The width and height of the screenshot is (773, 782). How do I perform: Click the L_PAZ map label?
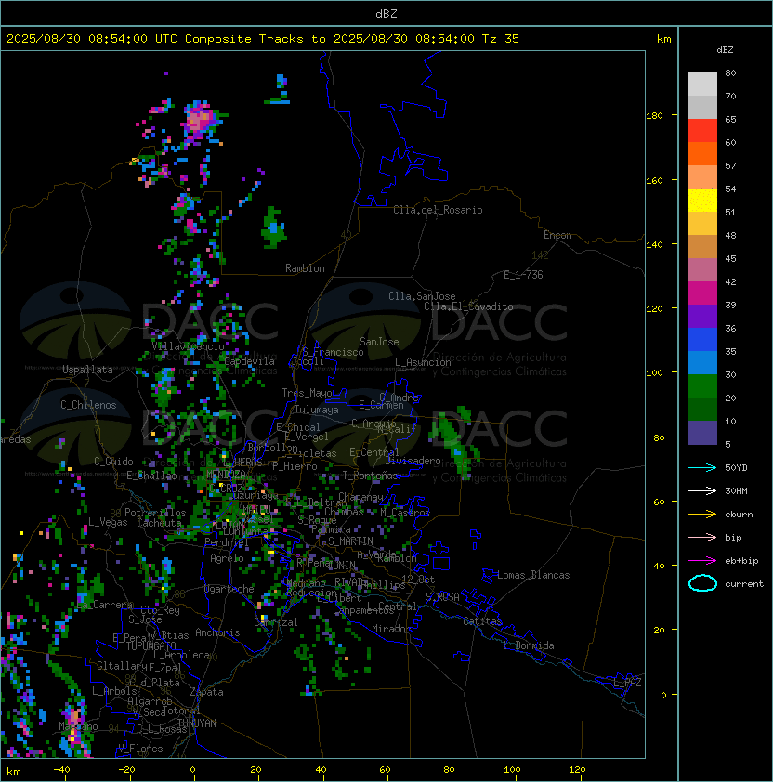click(x=627, y=683)
